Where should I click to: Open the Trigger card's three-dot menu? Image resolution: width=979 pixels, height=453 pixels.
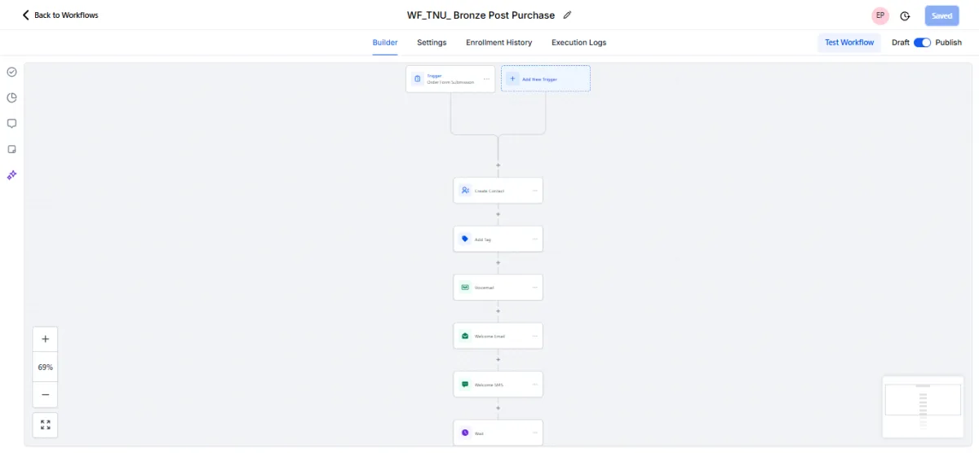coord(486,79)
